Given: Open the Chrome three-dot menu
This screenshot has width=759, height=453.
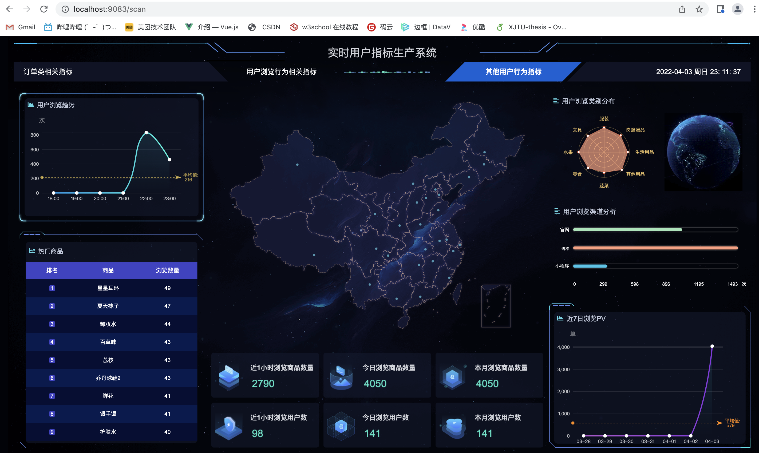Looking at the screenshot, I should pyautogui.click(x=754, y=9).
